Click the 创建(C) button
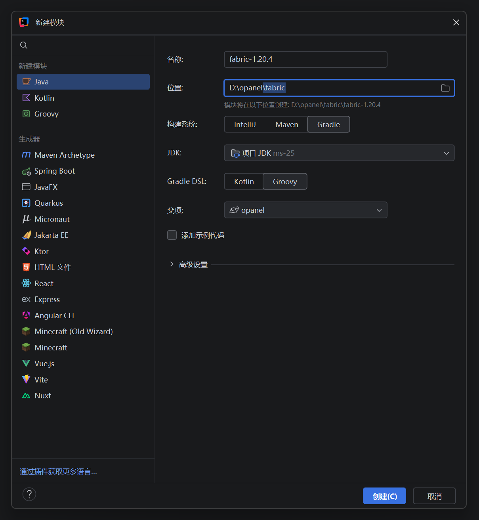 pos(384,496)
